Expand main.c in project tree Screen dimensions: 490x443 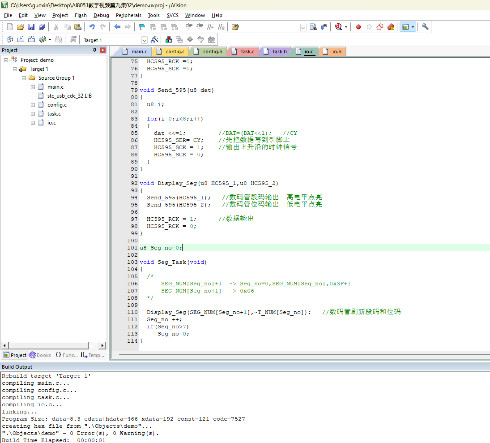pyautogui.click(x=33, y=87)
